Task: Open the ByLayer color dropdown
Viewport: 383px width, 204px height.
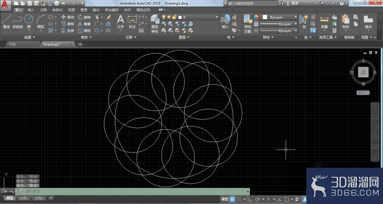Action: pos(278,17)
